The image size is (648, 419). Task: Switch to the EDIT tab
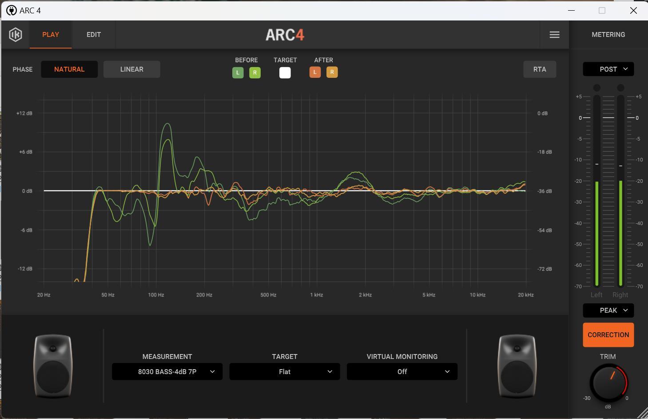(x=94, y=35)
